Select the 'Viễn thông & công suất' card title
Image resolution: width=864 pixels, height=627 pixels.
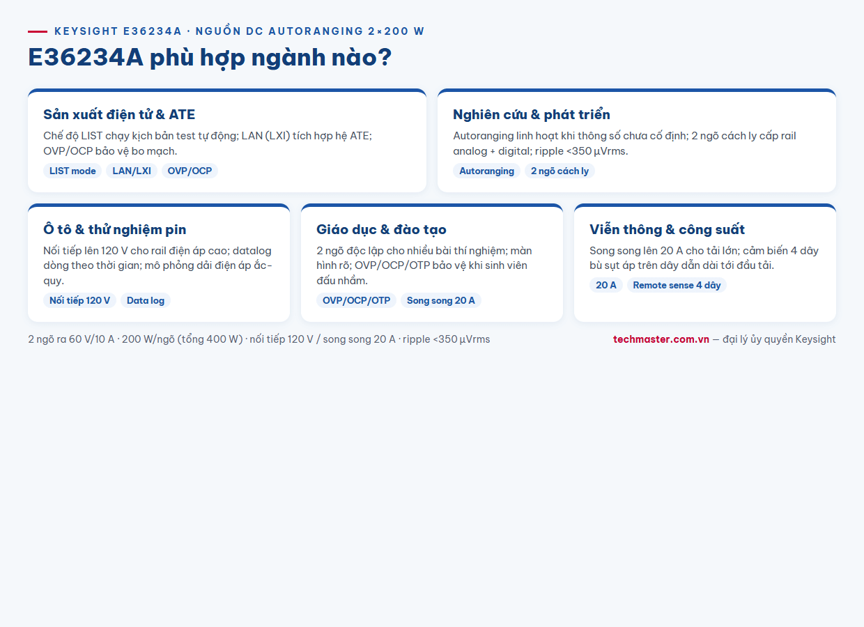tap(667, 229)
